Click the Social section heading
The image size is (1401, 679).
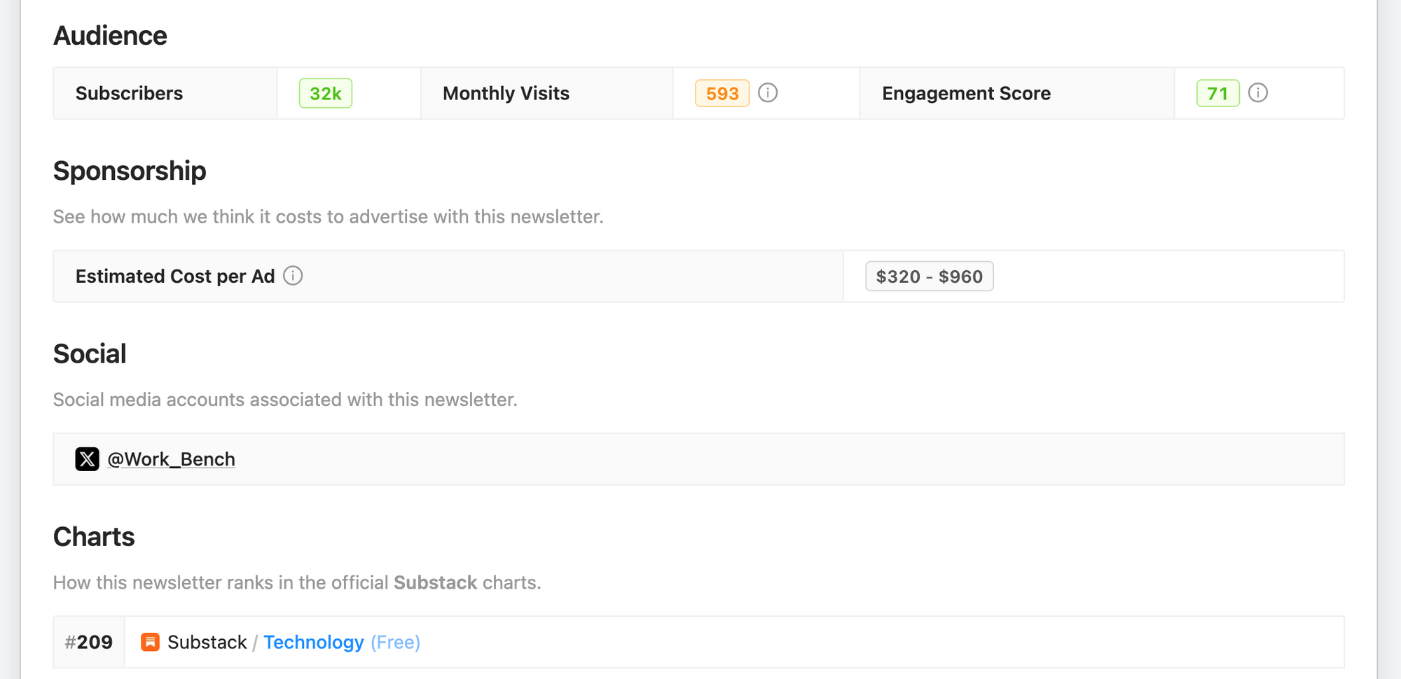(90, 353)
